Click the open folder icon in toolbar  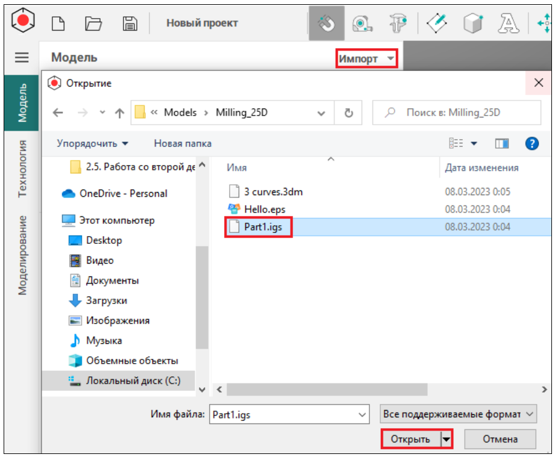(93, 23)
